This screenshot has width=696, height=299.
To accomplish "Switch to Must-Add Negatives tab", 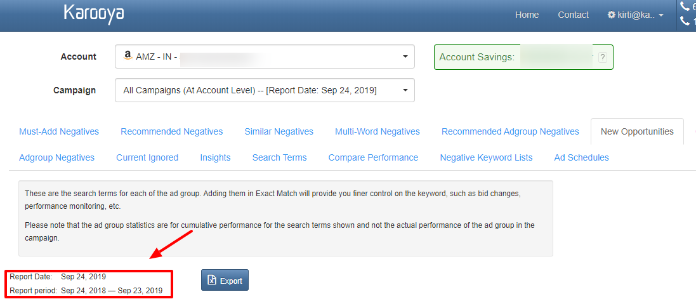I will click(x=59, y=131).
